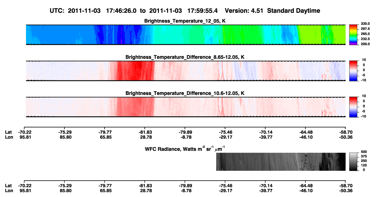Click the 'Brightness_Temperature_Difference_8.65-12.05, K' title
The width and height of the screenshot is (384, 197).
(x=185, y=57)
